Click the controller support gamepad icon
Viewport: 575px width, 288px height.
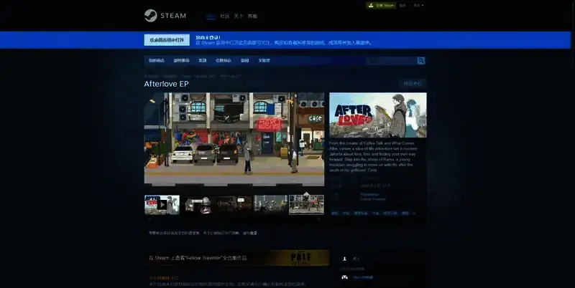345,277
